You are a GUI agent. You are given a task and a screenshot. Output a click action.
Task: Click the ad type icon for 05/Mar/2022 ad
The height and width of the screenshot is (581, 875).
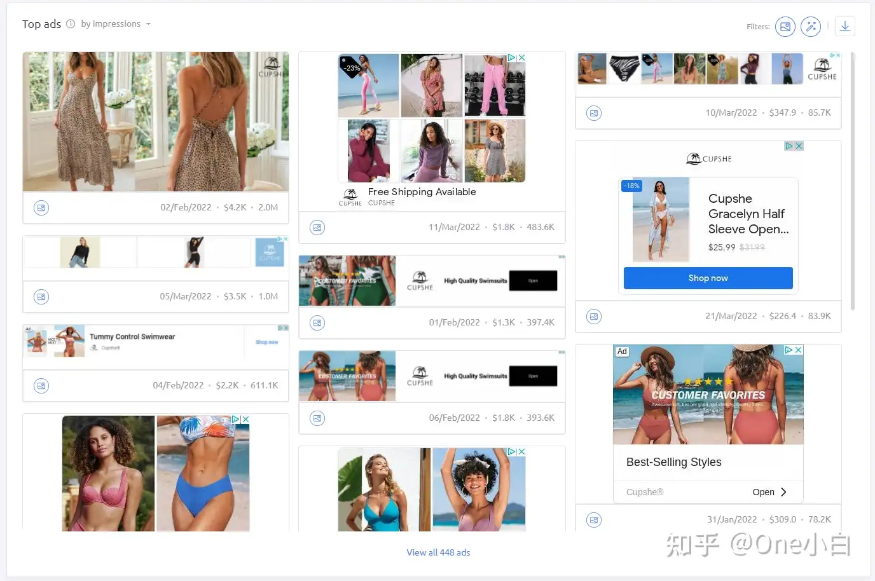click(41, 297)
